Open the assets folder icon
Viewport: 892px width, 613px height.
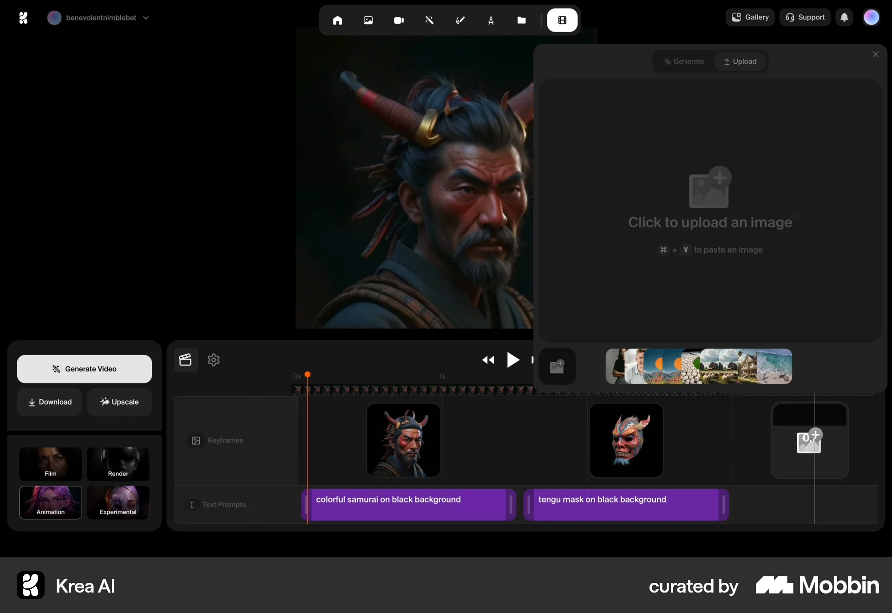click(522, 20)
